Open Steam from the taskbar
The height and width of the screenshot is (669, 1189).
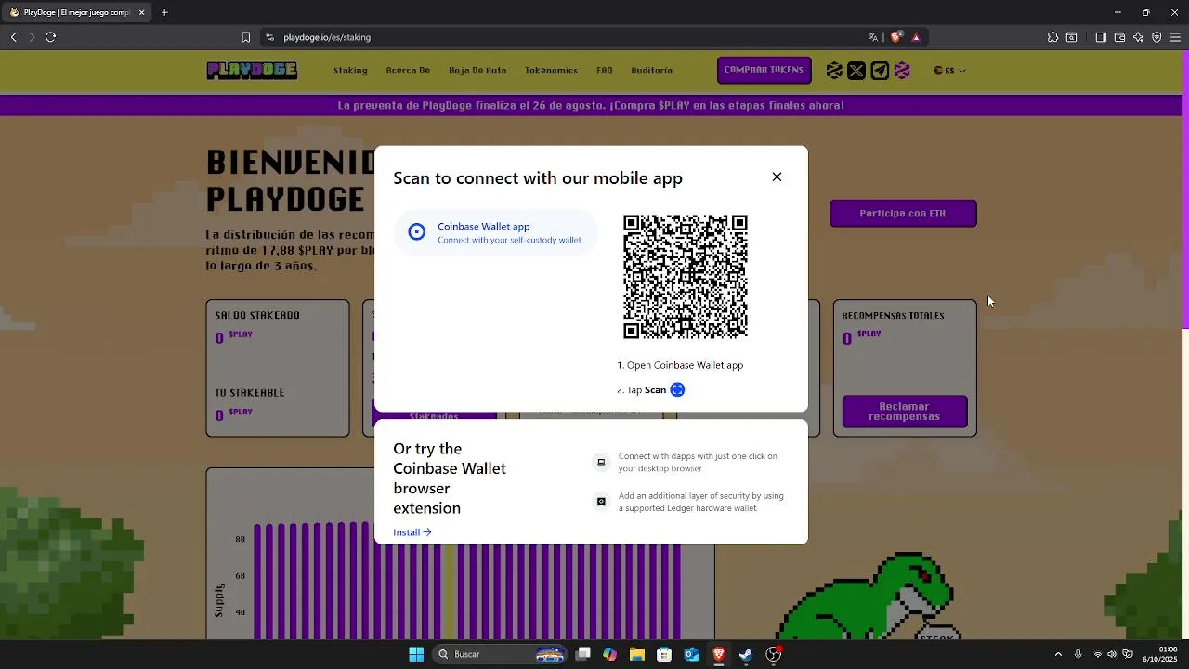[x=746, y=654]
